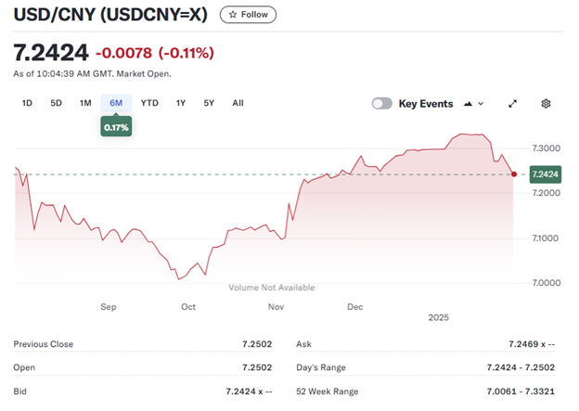Viewport: 579px width, 411px height.
Task: Expand the chart type dropdown chevron
Action: pos(481,104)
